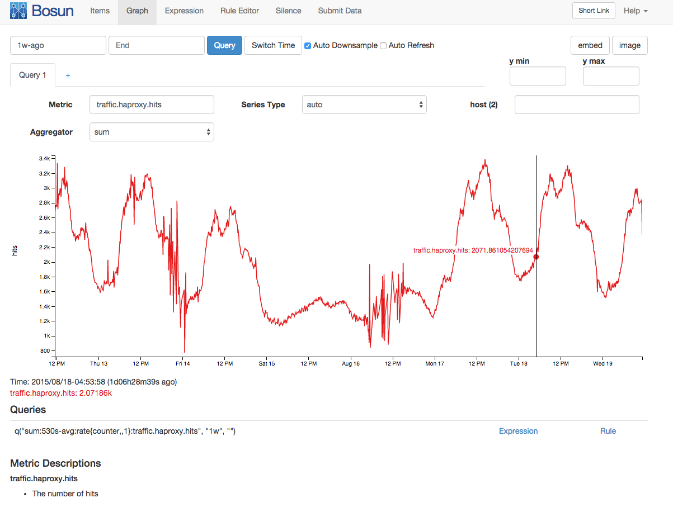Click the red data point on graph

click(x=536, y=257)
